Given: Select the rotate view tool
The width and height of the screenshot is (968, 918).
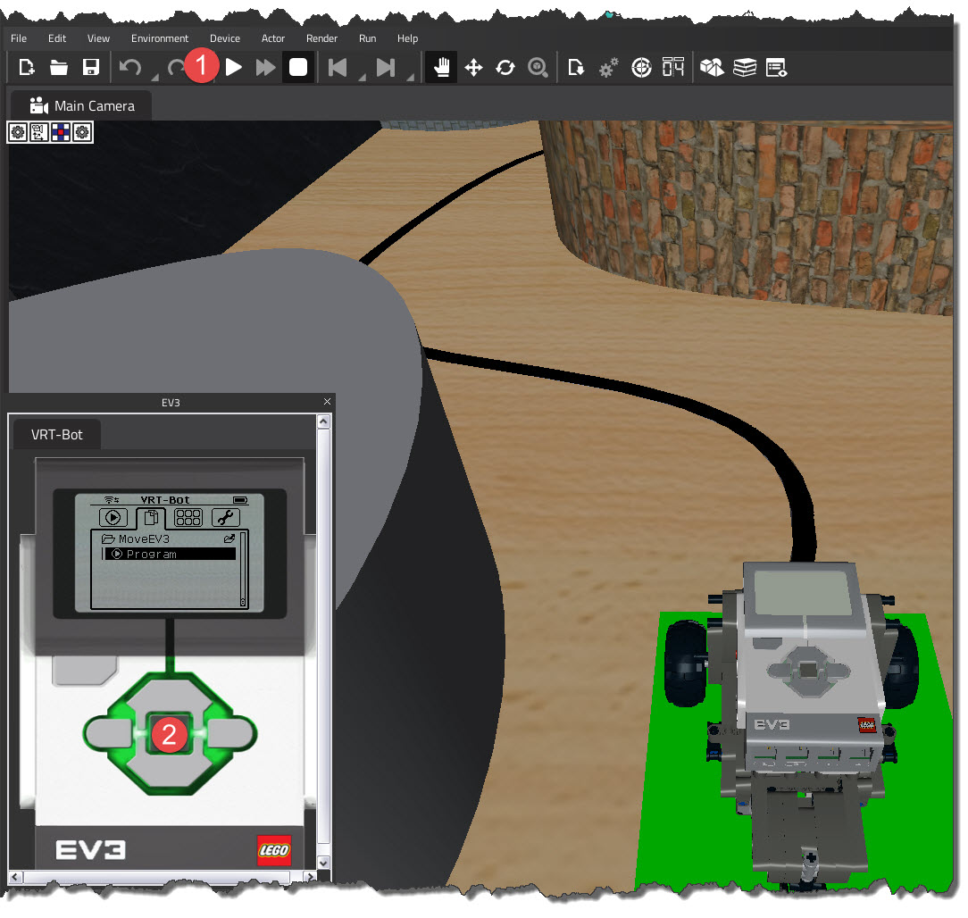Looking at the screenshot, I should 505,67.
